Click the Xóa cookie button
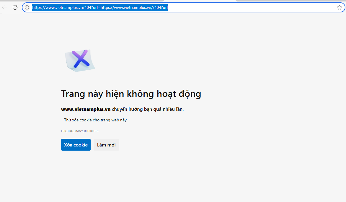This screenshot has width=346, height=202. (x=76, y=145)
